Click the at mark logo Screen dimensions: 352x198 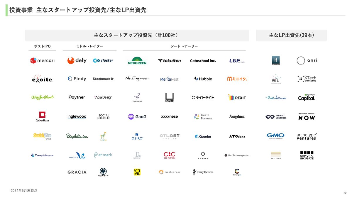[103, 155]
